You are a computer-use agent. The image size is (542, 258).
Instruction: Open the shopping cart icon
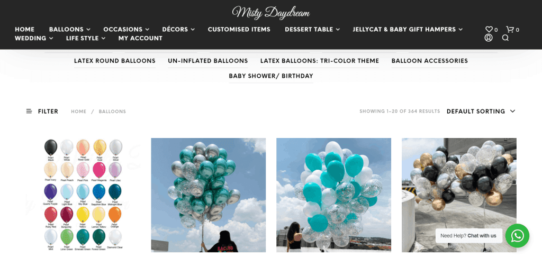point(510,30)
